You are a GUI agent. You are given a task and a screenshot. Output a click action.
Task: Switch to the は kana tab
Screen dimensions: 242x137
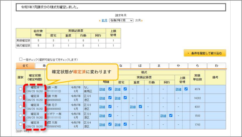click(140, 65)
